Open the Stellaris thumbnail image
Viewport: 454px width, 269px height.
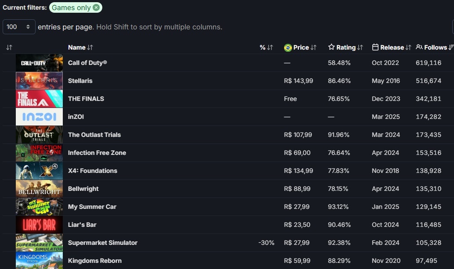pyautogui.click(x=39, y=81)
